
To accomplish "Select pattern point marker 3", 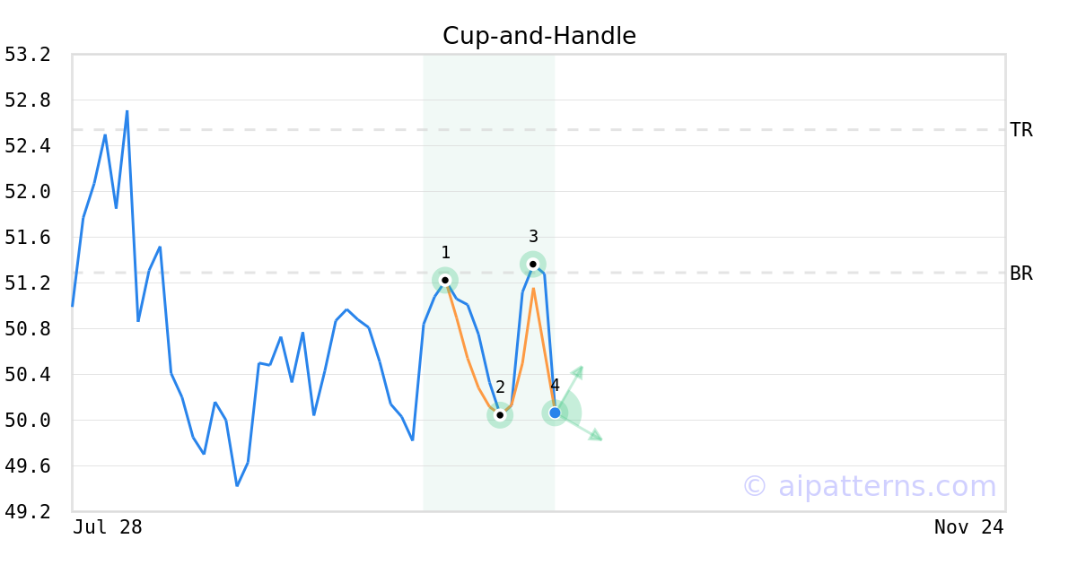I will coord(533,264).
